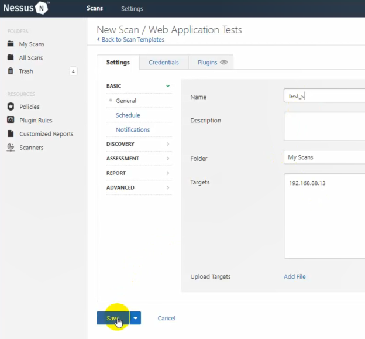
Task: Click the Nessus logo icon
Action: click(42, 8)
